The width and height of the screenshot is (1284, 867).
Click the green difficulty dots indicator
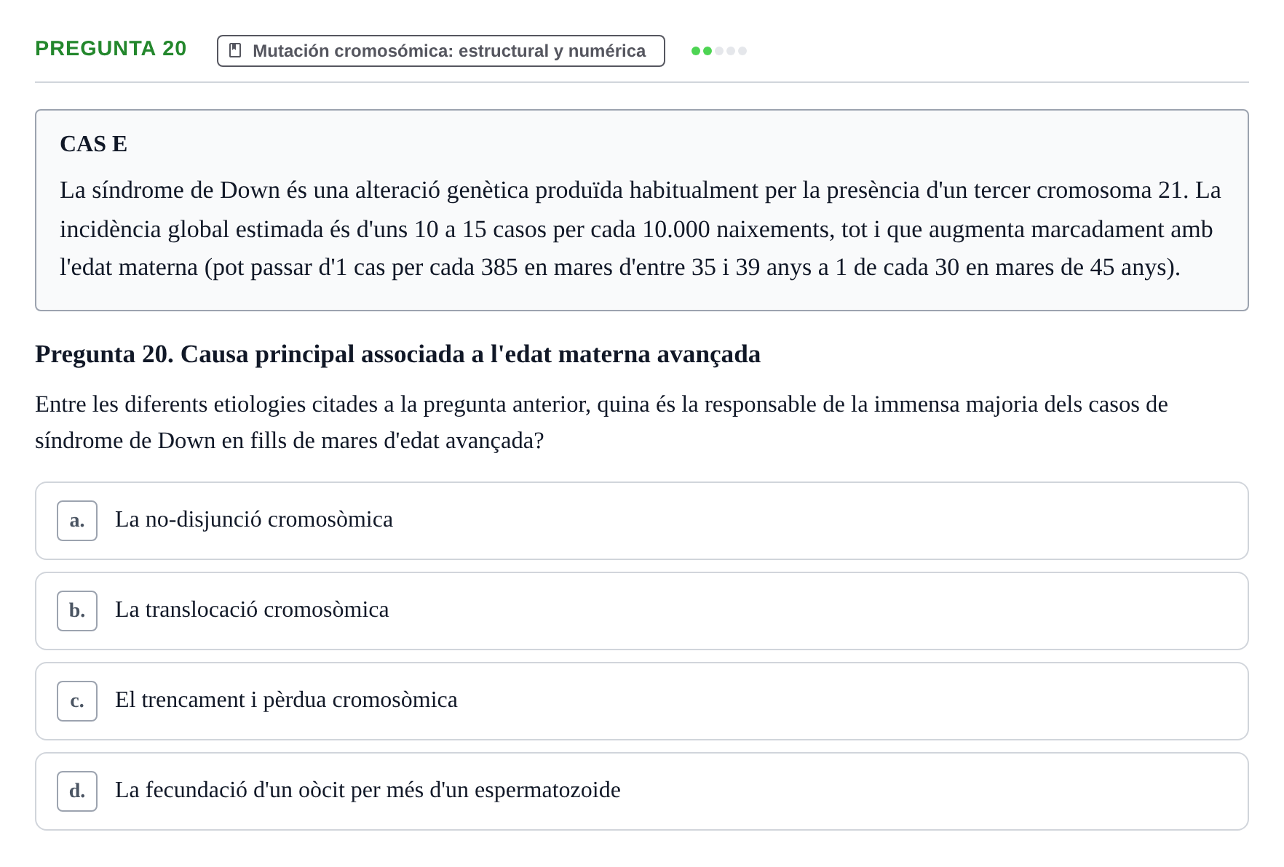[719, 51]
